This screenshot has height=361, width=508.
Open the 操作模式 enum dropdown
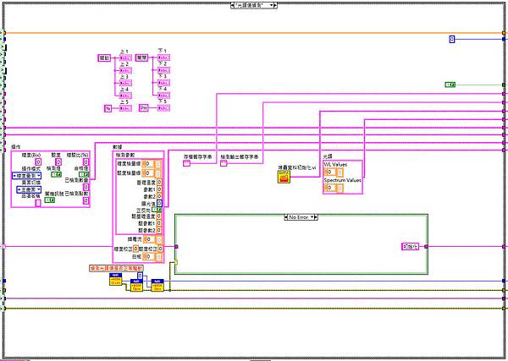[x=26, y=176]
